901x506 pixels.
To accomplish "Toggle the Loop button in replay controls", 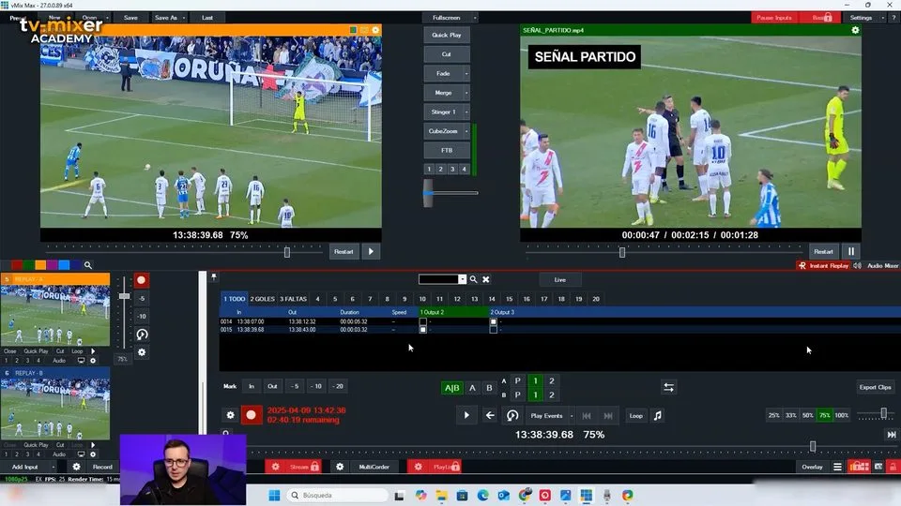I will click(635, 415).
